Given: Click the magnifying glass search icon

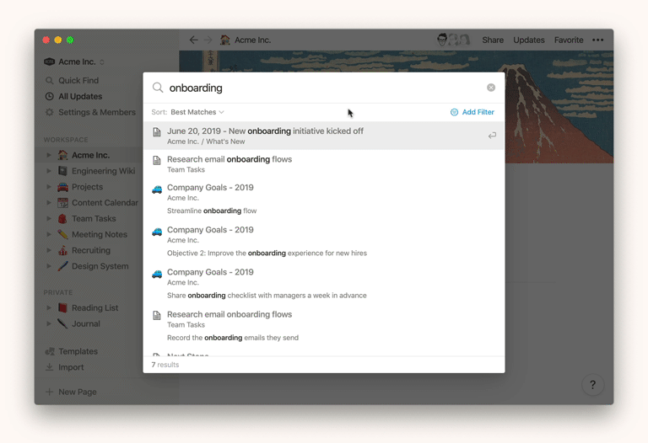Looking at the screenshot, I should [158, 88].
